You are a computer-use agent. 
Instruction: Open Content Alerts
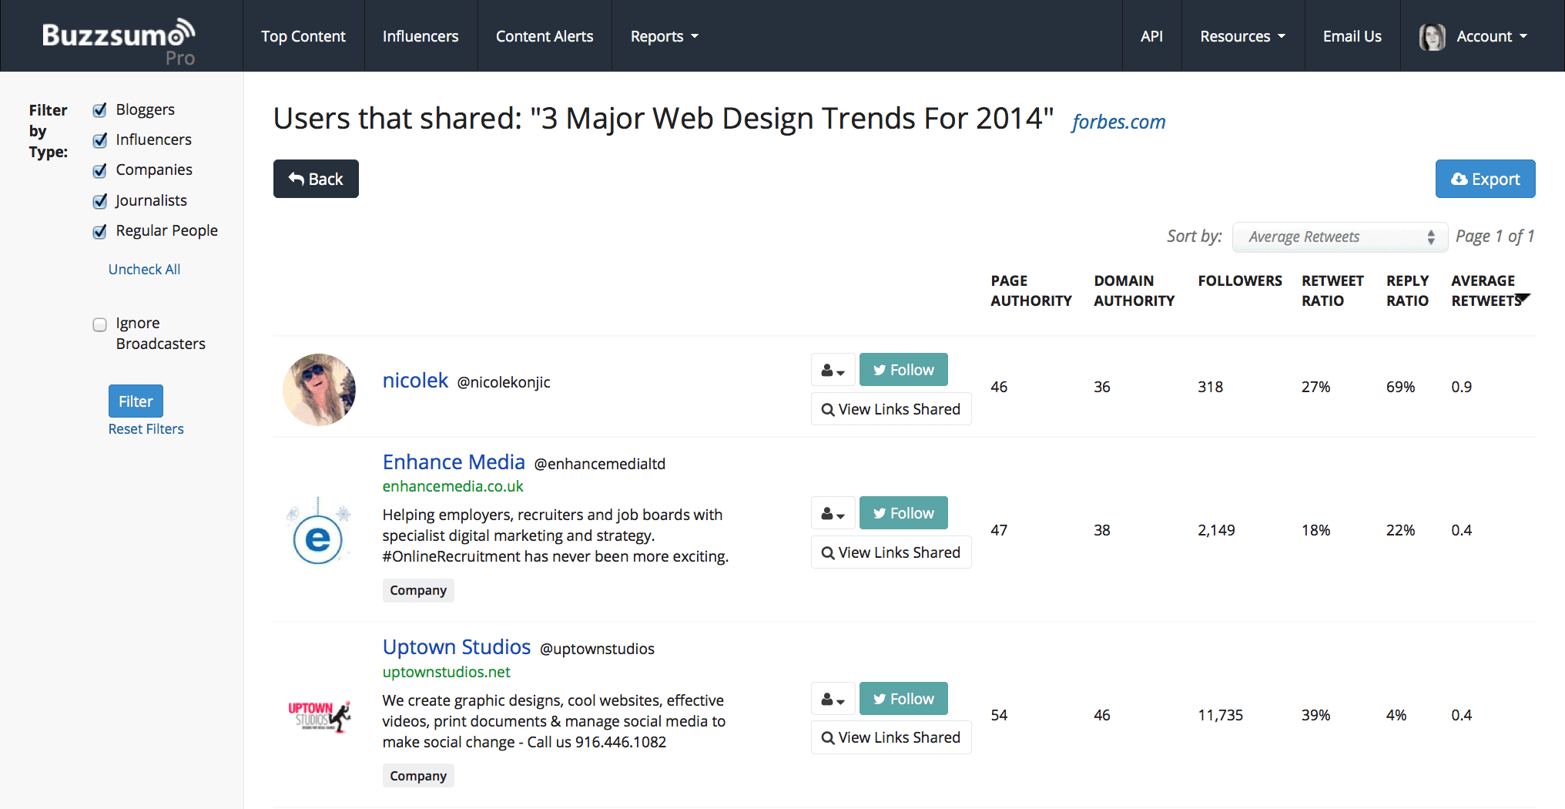tap(545, 36)
